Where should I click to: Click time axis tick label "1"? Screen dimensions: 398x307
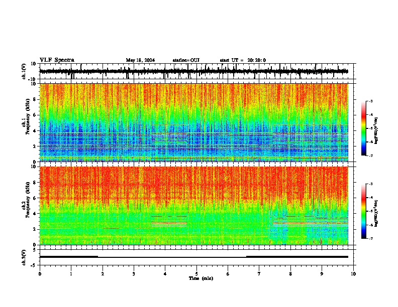pos(71,274)
